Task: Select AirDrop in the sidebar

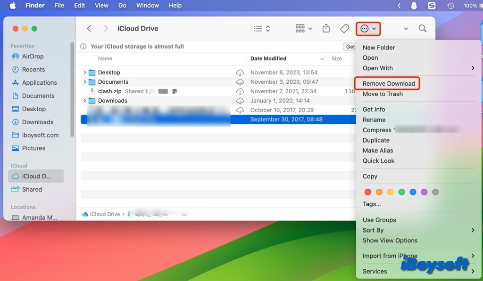Action: [x=33, y=56]
